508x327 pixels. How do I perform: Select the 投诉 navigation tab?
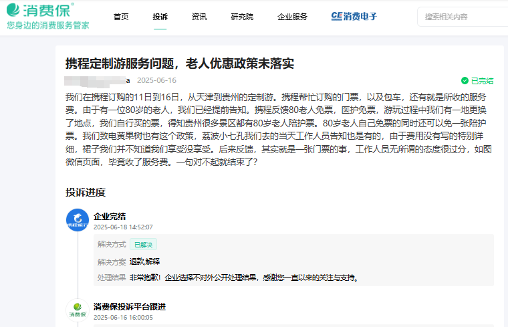tap(160, 17)
